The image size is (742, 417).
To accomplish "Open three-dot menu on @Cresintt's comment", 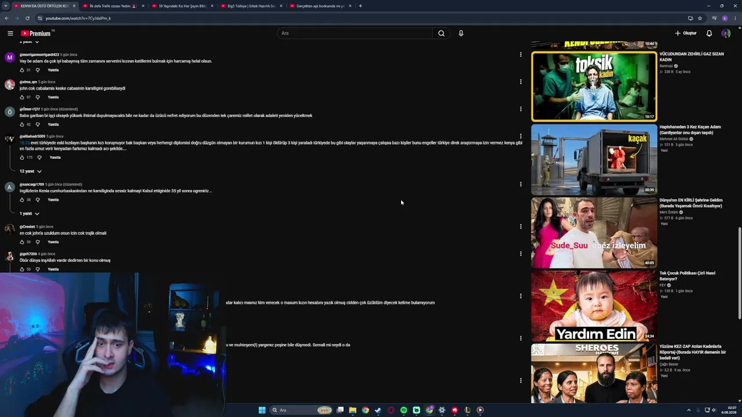I will pos(521,226).
